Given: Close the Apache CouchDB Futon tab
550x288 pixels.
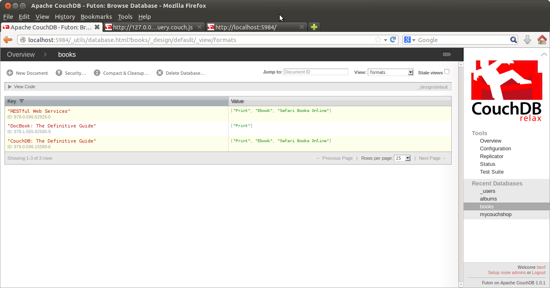Looking at the screenshot, I should click(97, 27).
